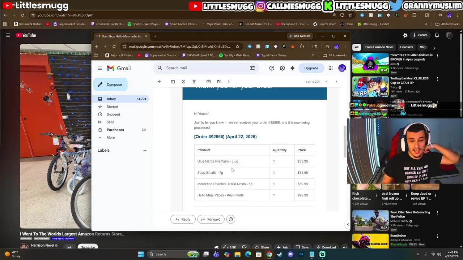463x260 pixels.
Task: Open the Inbox folder in Gmail
Action: coord(121,99)
